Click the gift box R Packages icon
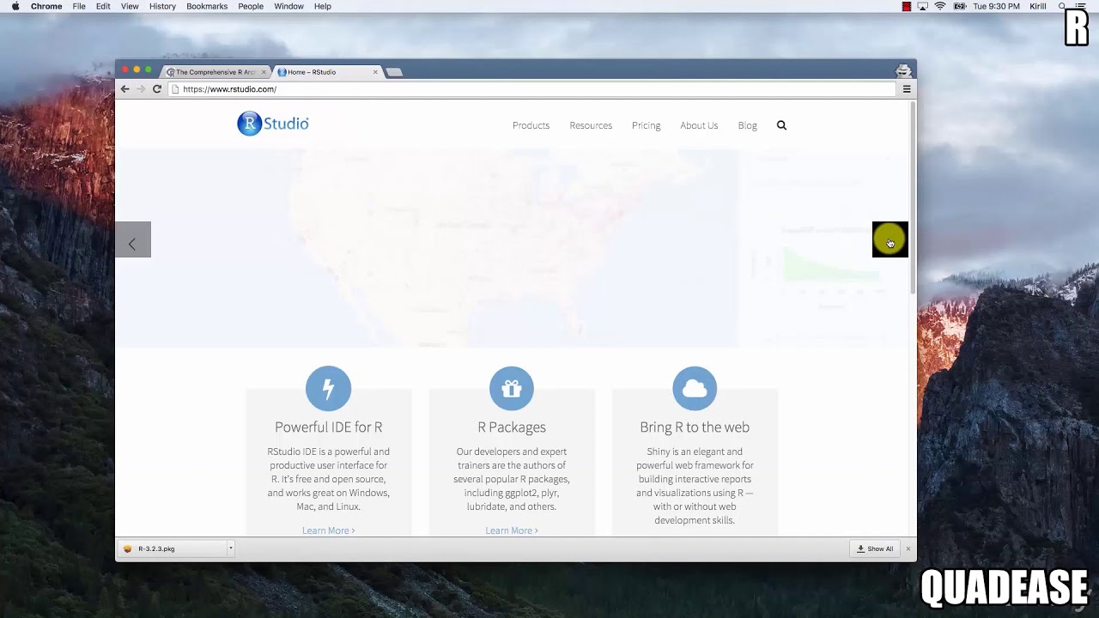The image size is (1099, 618). point(512,389)
